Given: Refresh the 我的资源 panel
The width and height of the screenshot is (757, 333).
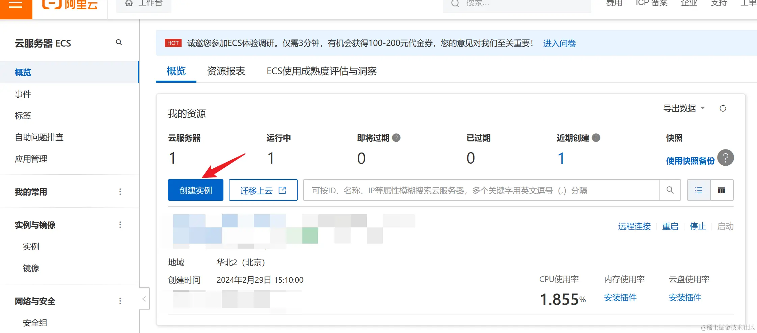Looking at the screenshot, I should [723, 108].
